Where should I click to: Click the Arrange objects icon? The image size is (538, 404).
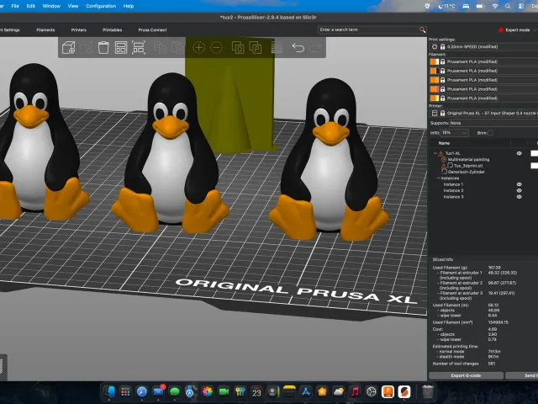click(x=121, y=48)
